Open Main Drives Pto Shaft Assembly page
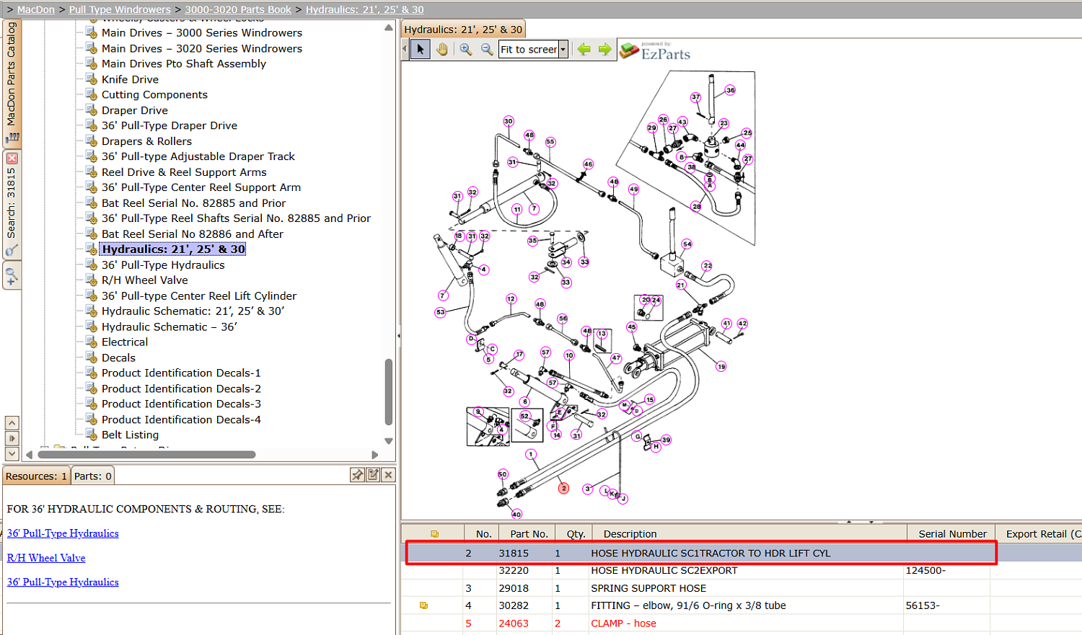The image size is (1082, 635). 184,64
